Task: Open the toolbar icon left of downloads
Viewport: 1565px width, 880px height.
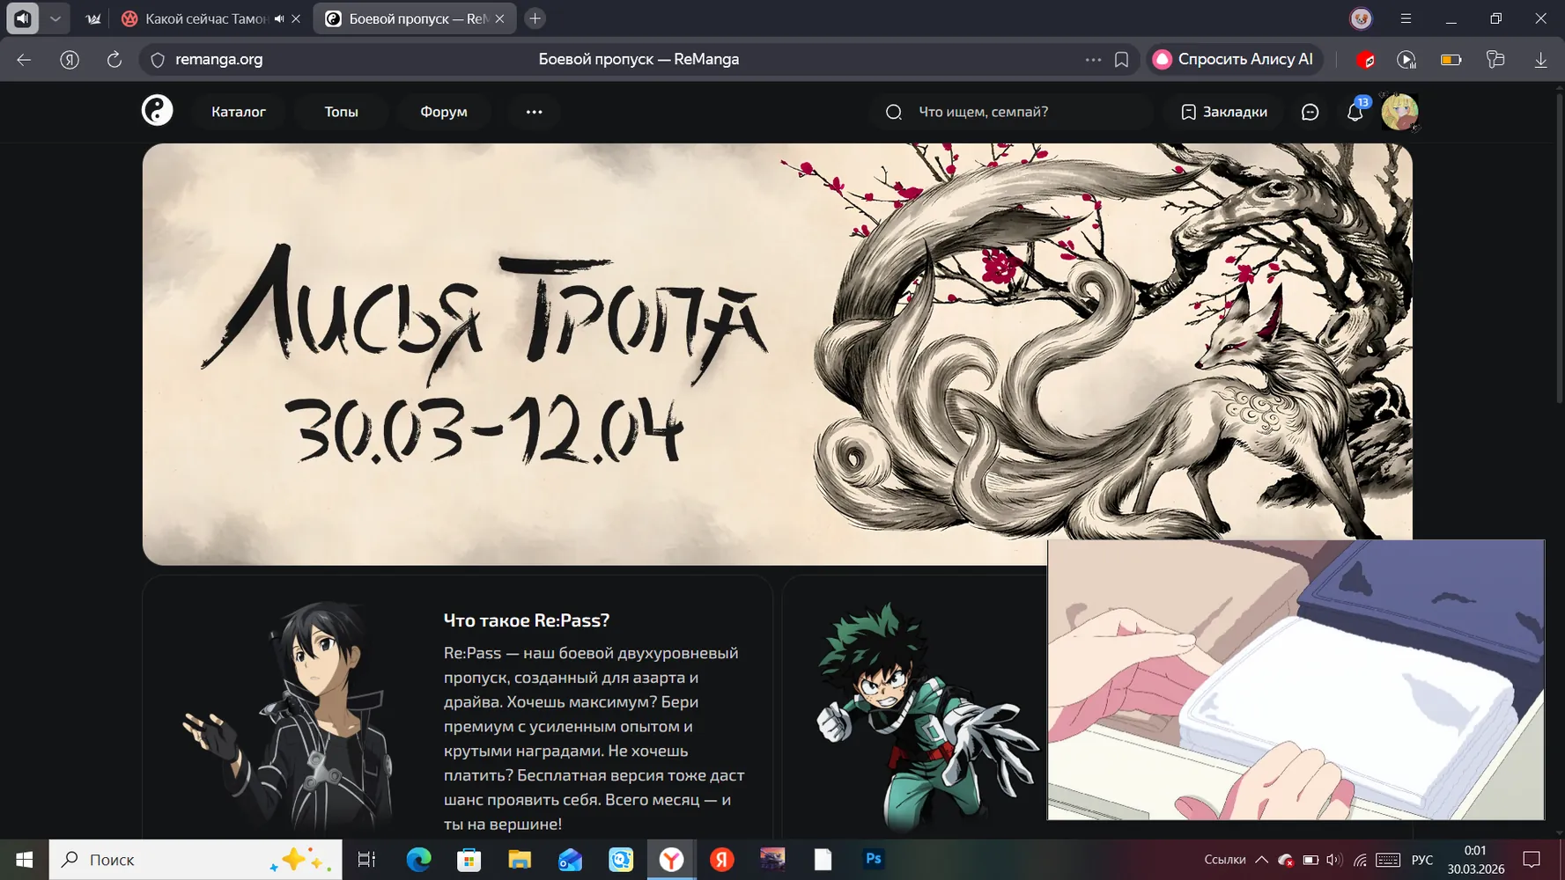Action: (x=1495, y=60)
